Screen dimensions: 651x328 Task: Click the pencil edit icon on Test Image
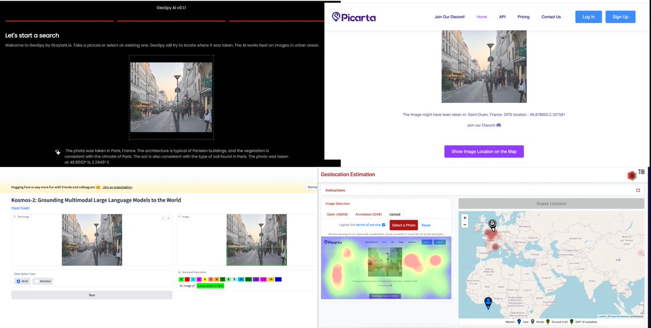pos(163,218)
